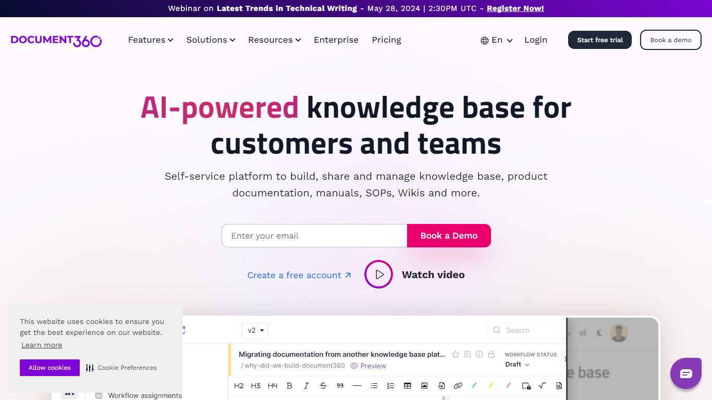
Task: Click the user avatar photo
Action: (619, 333)
